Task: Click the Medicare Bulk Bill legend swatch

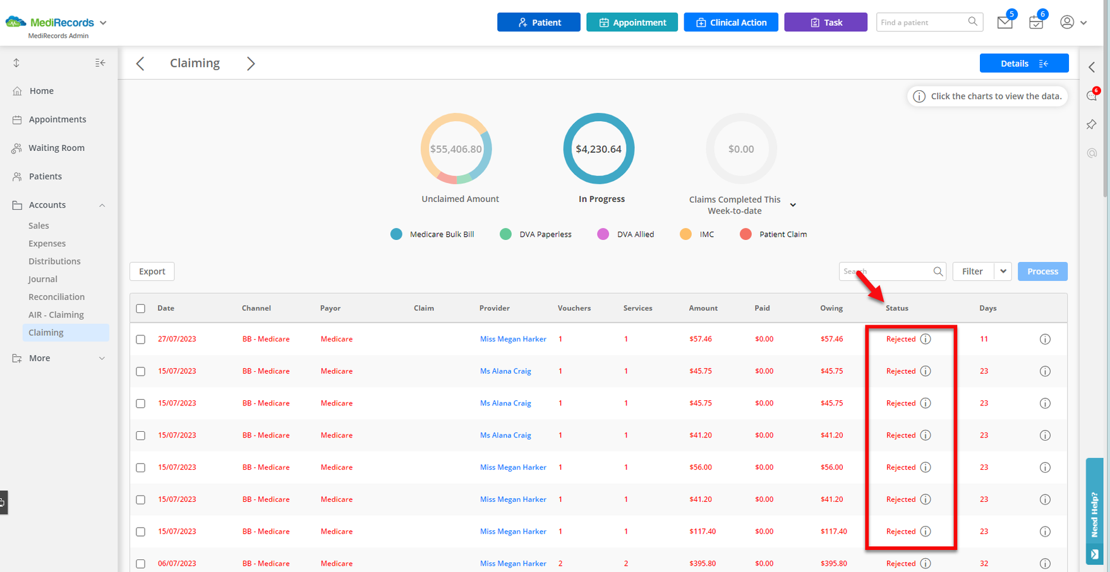Action: pyautogui.click(x=396, y=234)
